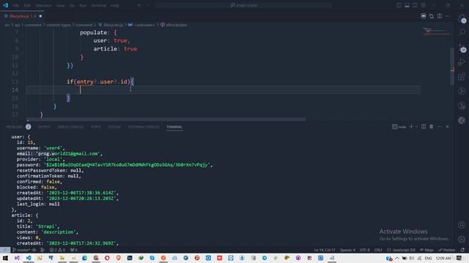
Task: Open editor more actions ellipsis
Action: [448, 16]
